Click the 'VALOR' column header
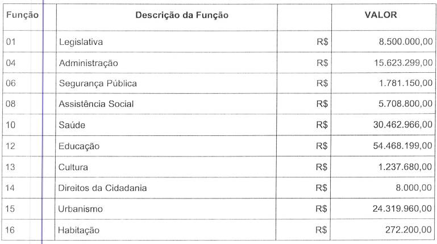437x244 pixels. coord(380,15)
